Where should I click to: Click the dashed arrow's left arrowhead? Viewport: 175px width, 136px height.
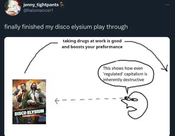(57, 101)
